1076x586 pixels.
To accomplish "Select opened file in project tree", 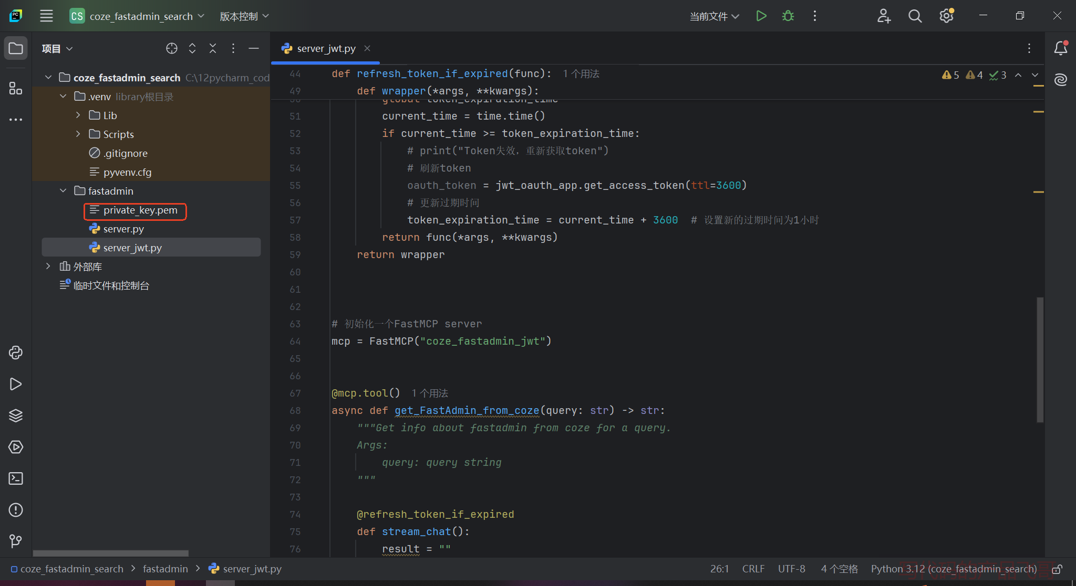I will [172, 48].
